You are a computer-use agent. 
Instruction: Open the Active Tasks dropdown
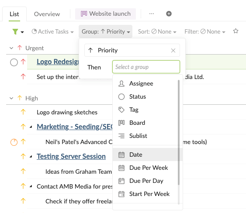(52, 32)
